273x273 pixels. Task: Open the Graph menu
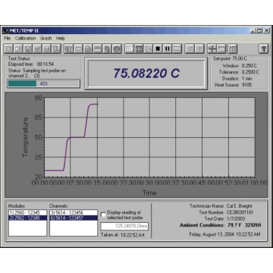pos(46,39)
